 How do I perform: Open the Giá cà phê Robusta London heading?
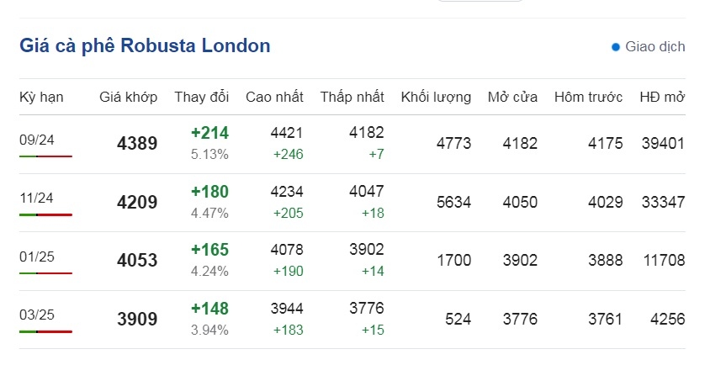145,46
